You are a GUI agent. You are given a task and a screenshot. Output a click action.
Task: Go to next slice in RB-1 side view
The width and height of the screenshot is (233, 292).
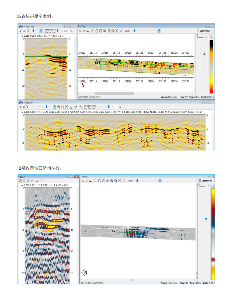point(27,107)
